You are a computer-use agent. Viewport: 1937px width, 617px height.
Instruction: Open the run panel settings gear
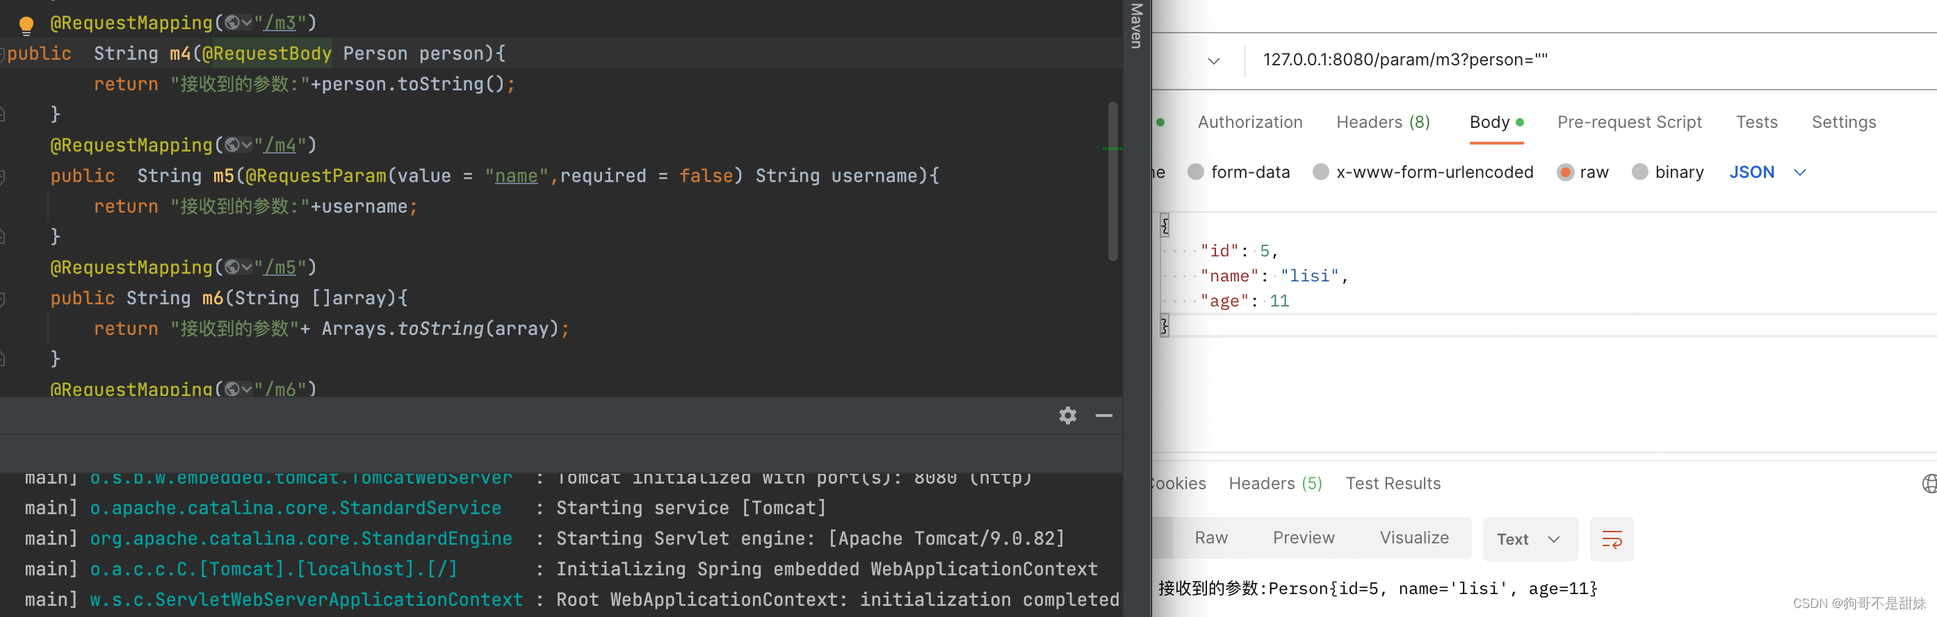click(1068, 416)
